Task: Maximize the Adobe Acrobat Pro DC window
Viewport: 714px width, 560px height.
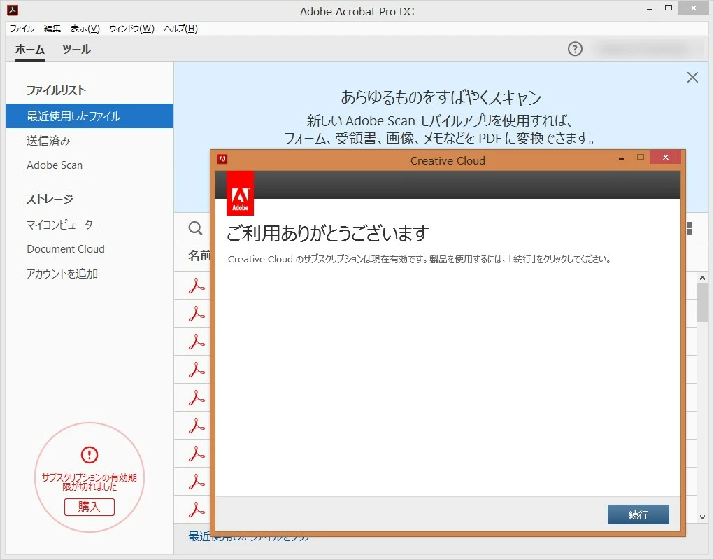Action: (x=669, y=8)
